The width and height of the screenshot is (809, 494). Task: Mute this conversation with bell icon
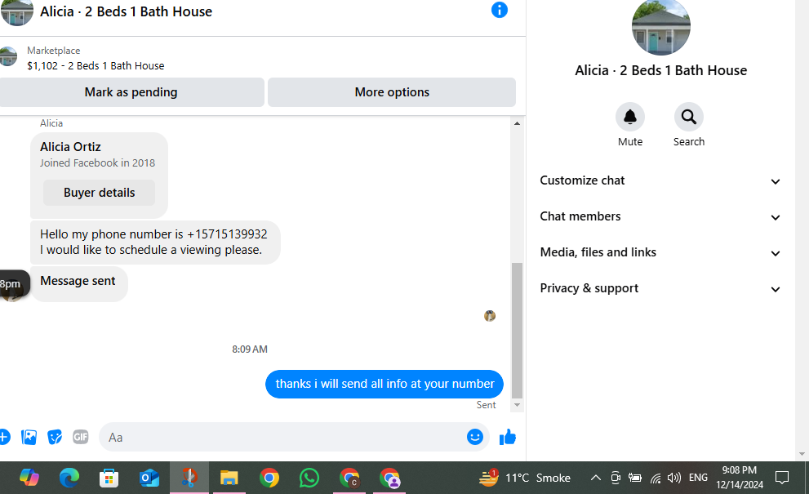coord(630,118)
